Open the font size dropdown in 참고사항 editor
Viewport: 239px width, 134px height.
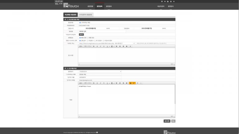point(88,46)
